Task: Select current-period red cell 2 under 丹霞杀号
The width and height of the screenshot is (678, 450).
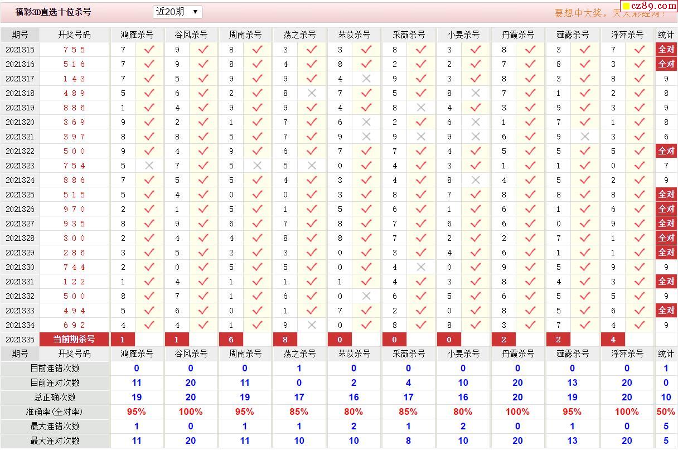Action: pos(504,340)
